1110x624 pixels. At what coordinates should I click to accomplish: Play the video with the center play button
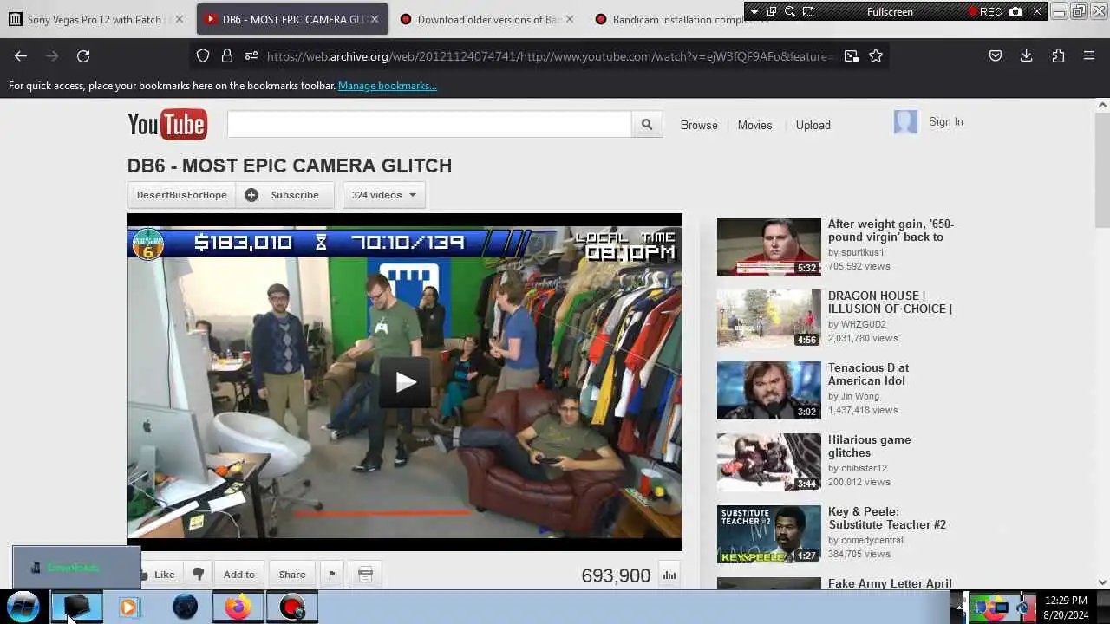point(405,382)
